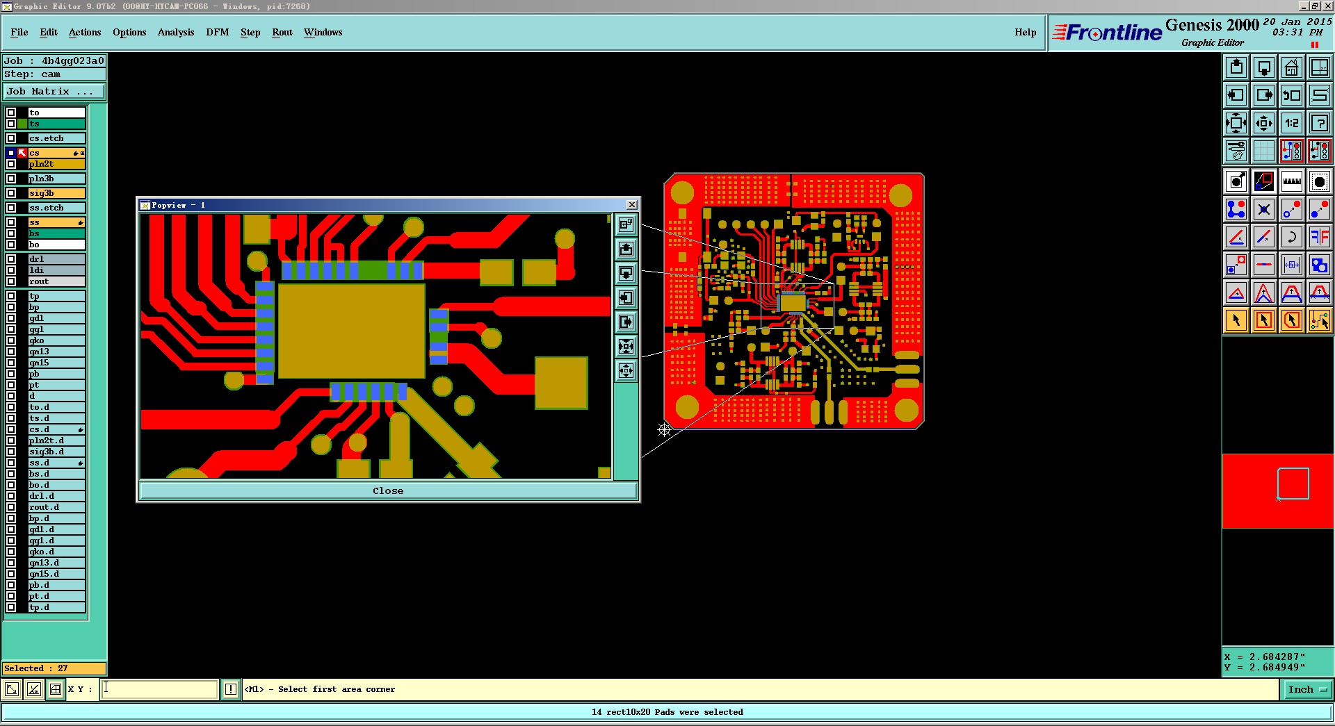Click the zoom in expand-arrows icon
This screenshot has width=1335, height=726.
[1236, 123]
